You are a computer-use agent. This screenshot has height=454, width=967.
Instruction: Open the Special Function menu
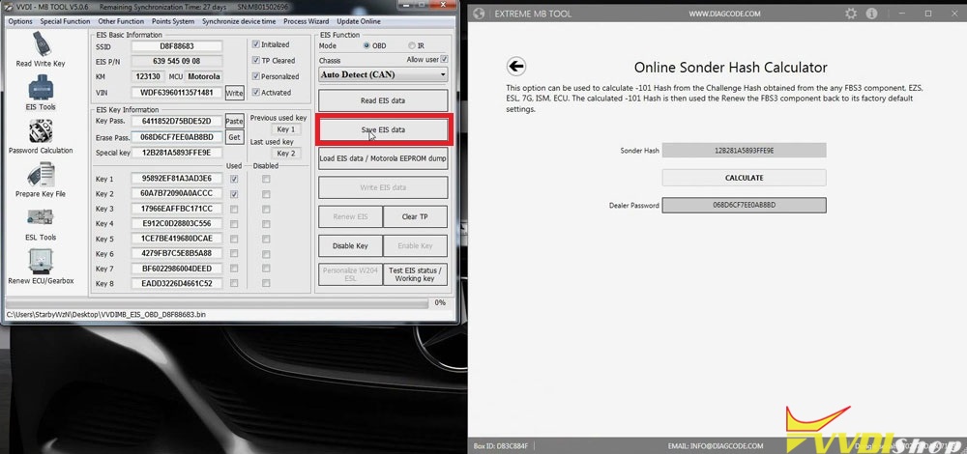66,21
